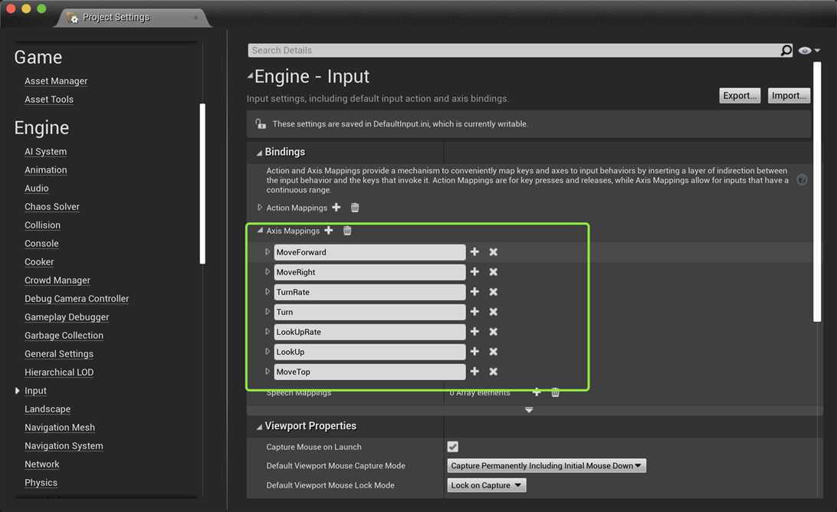Open Animation settings

point(46,170)
